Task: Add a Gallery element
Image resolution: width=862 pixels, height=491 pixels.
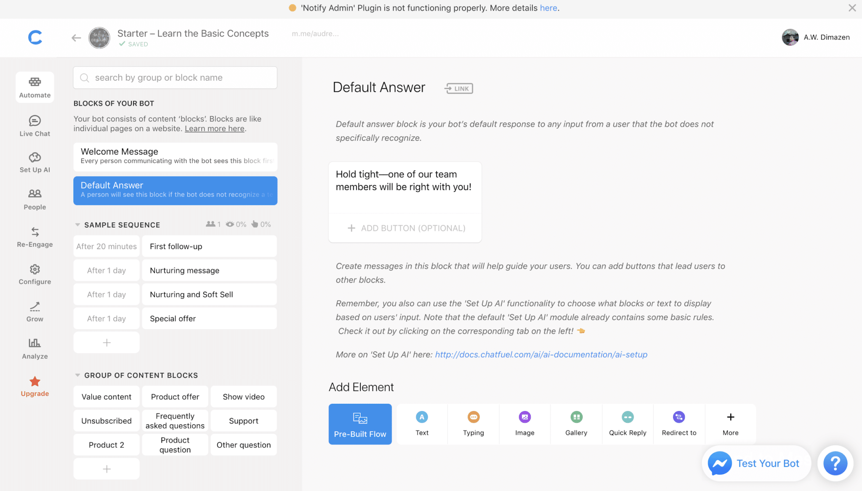Action: point(576,424)
